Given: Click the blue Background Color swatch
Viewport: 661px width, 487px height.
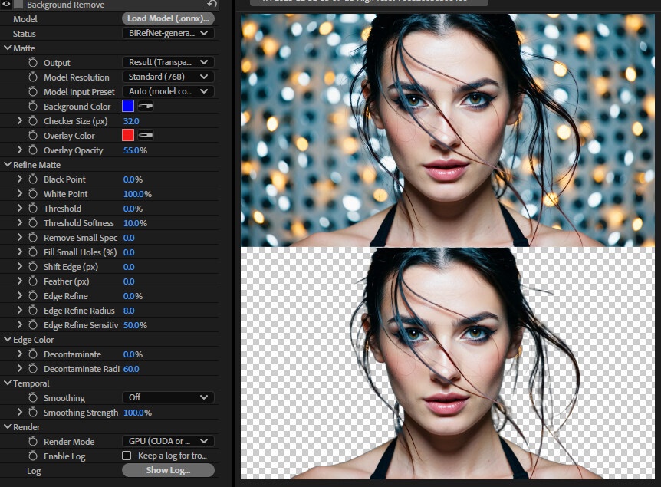Looking at the screenshot, I should pos(128,106).
